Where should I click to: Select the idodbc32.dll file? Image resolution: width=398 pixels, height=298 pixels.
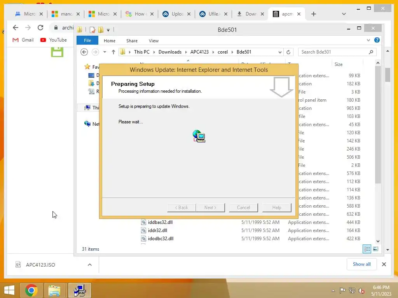(x=161, y=239)
